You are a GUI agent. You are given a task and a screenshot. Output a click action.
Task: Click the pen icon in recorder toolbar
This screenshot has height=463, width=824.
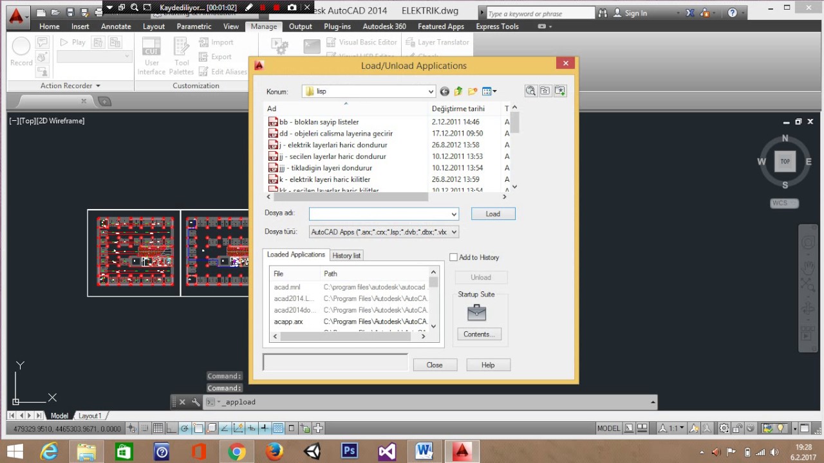click(248, 8)
